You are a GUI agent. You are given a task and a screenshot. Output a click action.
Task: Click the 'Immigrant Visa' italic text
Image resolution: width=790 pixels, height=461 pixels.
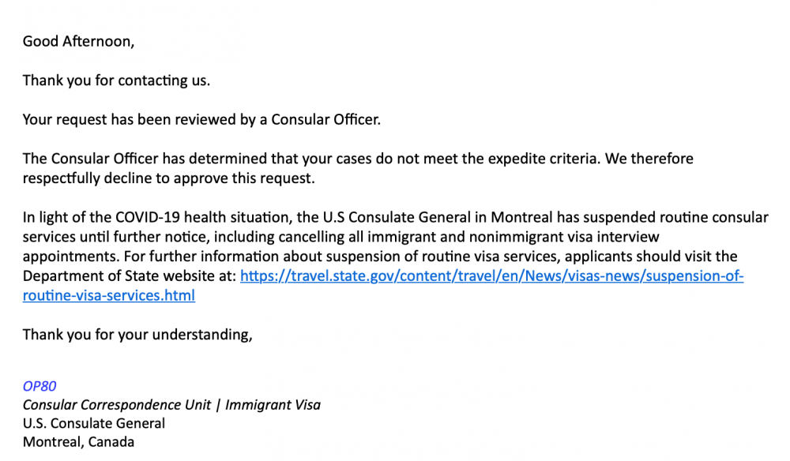273,405
